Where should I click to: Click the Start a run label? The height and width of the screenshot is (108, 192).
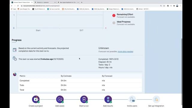click(84, 106)
